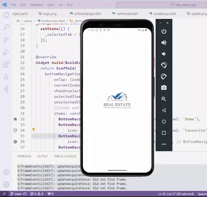Open Run and Debug view
207x197 pixels.
coord(6,52)
